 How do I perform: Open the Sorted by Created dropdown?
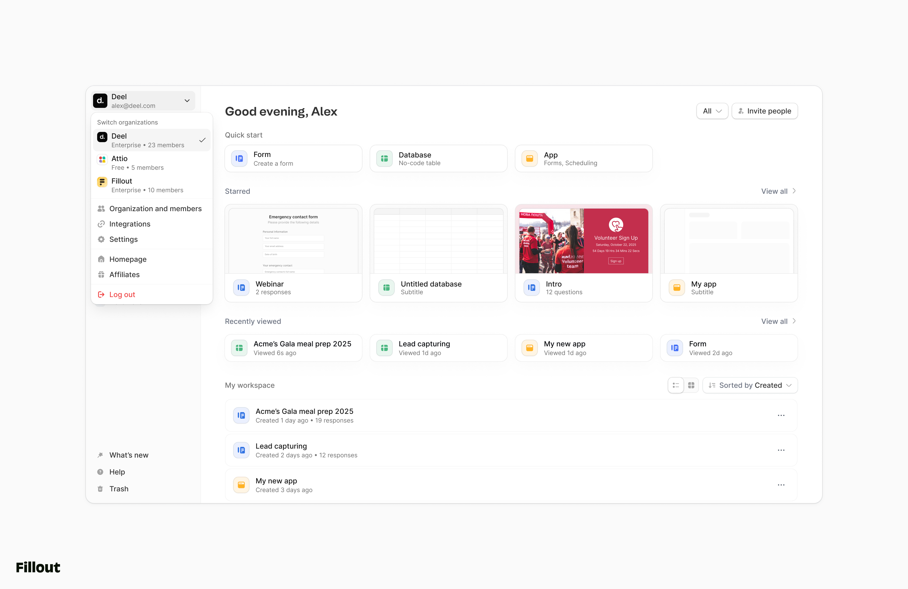750,385
